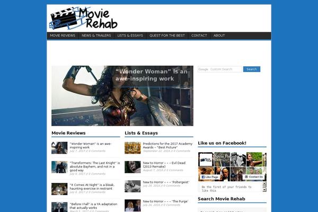Open New to Horror Poltergeist article
Screen dimensions: 318x212
click(x=166, y=182)
